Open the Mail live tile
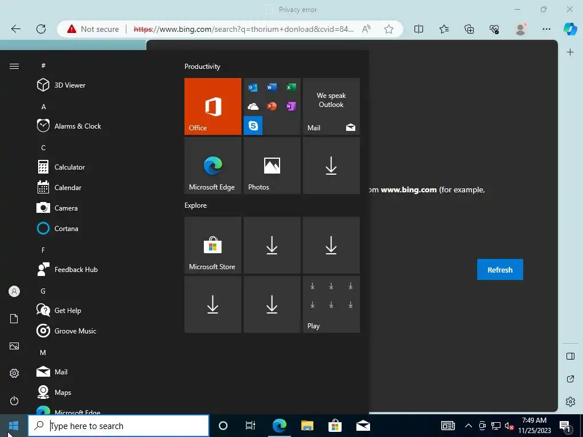Image resolution: width=583 pixels, height=437 pixels. coord(331,106)
